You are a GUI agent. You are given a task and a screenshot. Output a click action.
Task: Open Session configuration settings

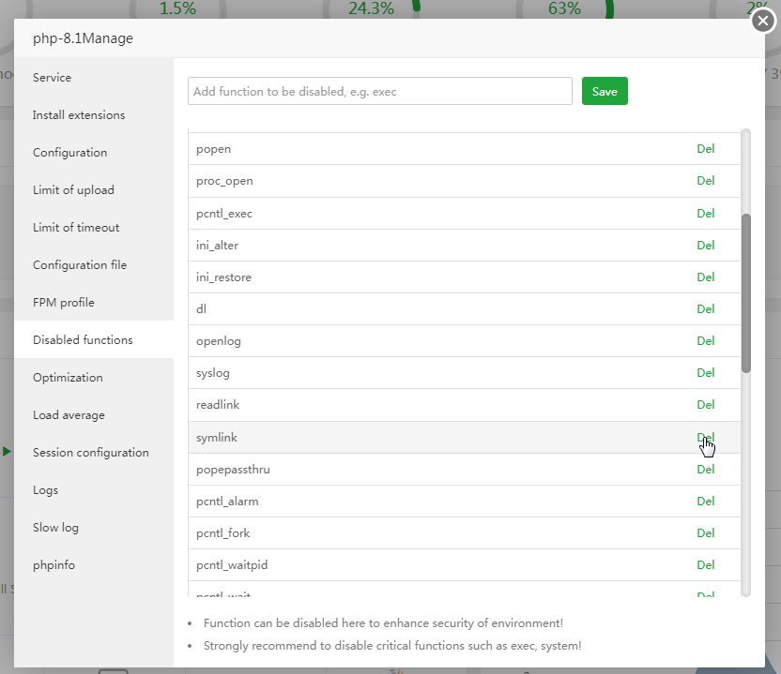coord(91,452)
